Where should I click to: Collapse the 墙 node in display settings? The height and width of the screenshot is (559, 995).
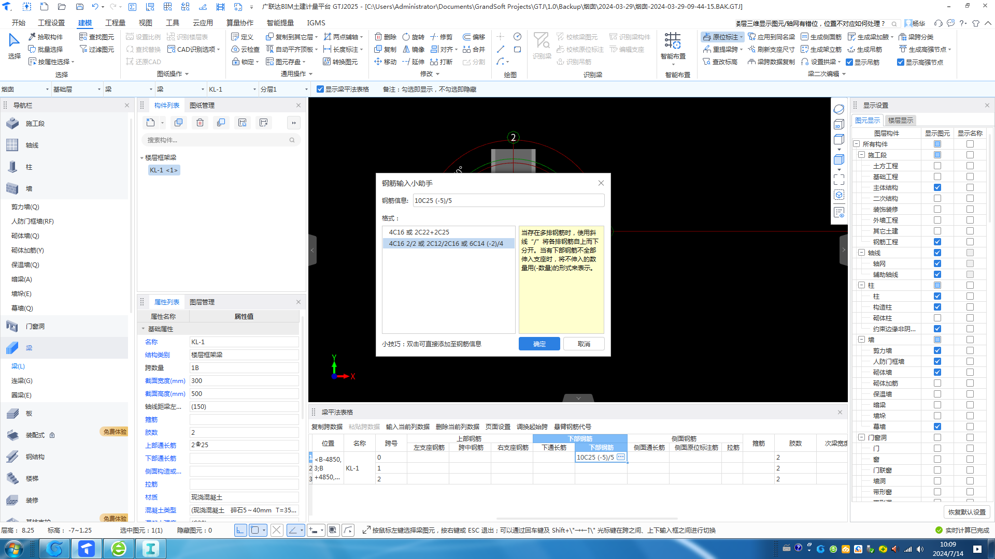point(861,340)
